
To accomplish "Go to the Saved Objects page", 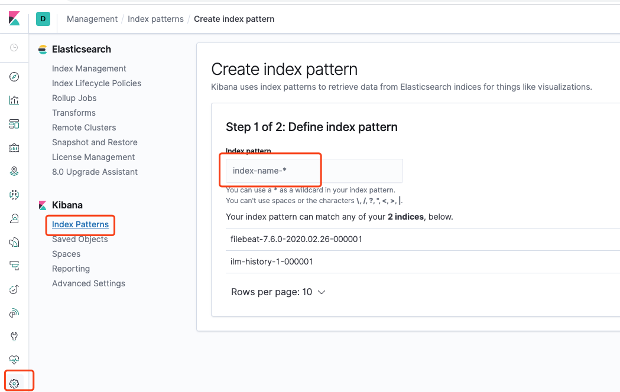I will tap(80, 239).
